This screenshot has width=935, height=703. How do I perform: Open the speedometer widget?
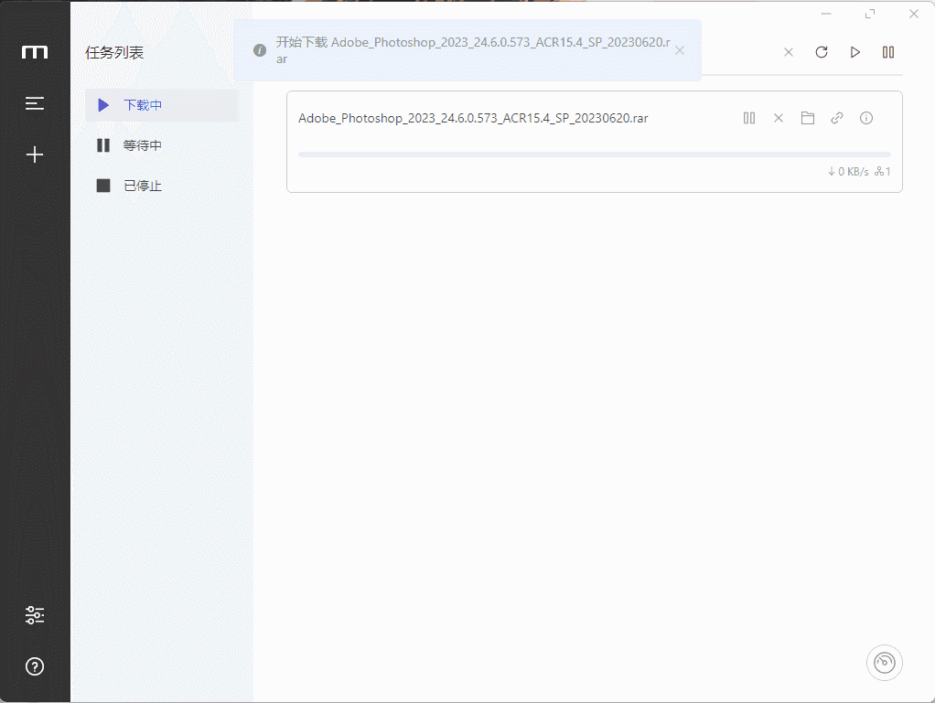(x=885, y=663)
